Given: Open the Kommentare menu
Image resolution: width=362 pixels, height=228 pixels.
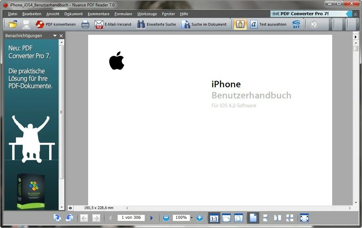Looking at the screenshot, I should point(99,14).
